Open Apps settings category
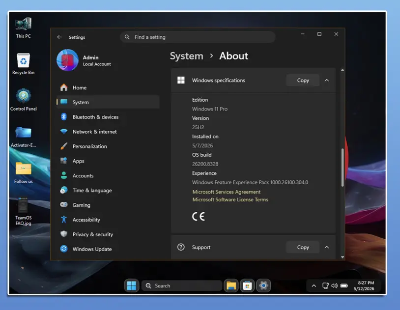The image size is (400, 310). coord(108,161)
